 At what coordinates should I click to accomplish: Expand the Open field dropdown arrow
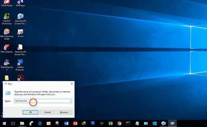click(x=70, y=101)
